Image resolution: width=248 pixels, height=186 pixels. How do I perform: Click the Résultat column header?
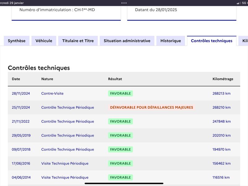click(x=115, y=79)
